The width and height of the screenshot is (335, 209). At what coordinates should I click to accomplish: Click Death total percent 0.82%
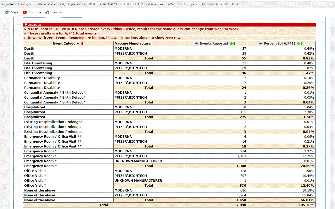[308, 58]
